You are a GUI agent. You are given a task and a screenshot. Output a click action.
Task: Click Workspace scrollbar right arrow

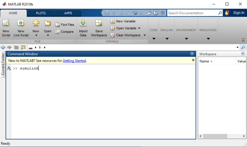coord(244,136)
